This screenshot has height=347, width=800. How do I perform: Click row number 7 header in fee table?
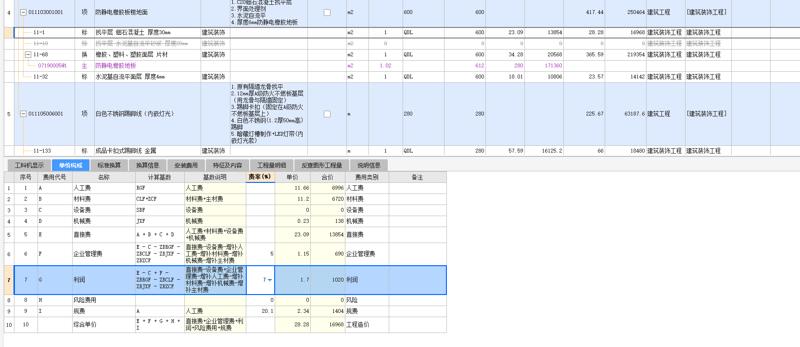(9, 280)
